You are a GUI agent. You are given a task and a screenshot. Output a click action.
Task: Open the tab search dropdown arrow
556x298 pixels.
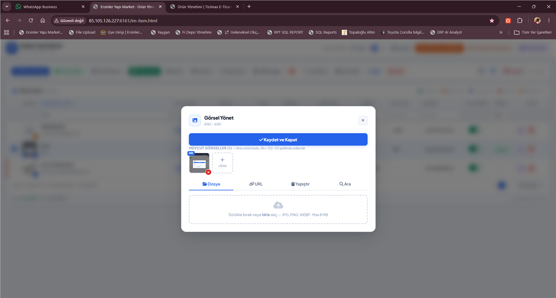pyautogui.click(x=6, y=6)
